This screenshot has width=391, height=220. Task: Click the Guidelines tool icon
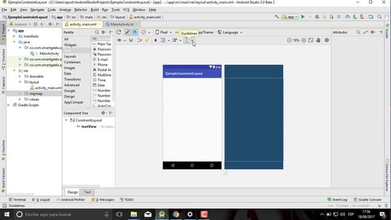(186, 40)
